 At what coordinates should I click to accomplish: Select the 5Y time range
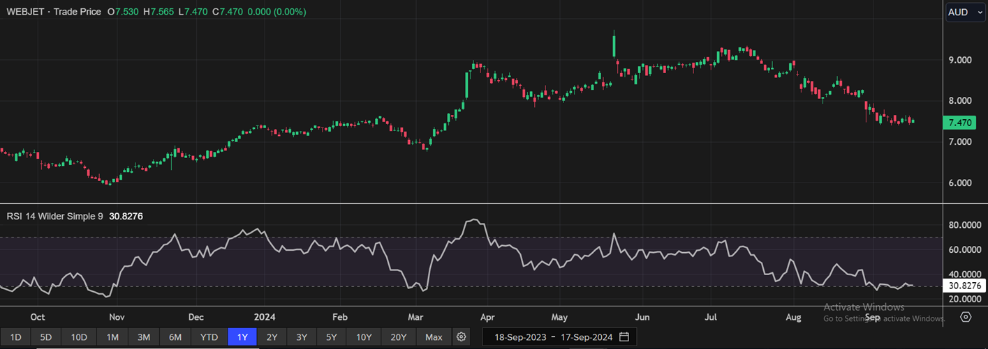click(x=331, y=337)
